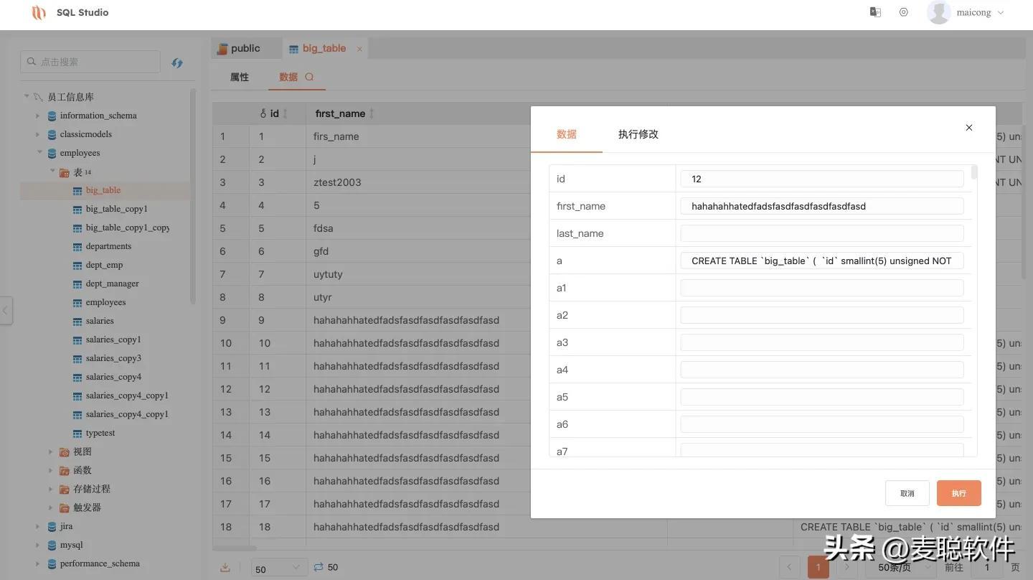Close the data edit dialog

pyautogui.click(x=968, y=128)
